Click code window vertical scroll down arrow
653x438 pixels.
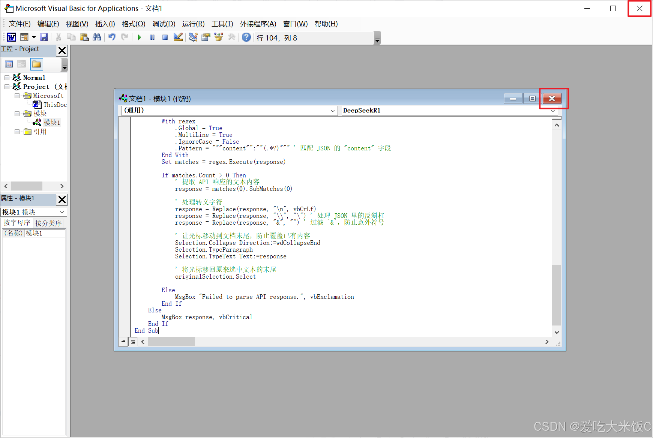coord(557,332)
